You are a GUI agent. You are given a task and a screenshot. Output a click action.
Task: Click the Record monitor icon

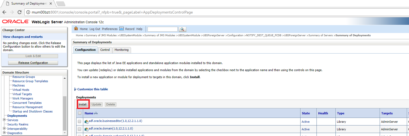[x=122, y=29]
